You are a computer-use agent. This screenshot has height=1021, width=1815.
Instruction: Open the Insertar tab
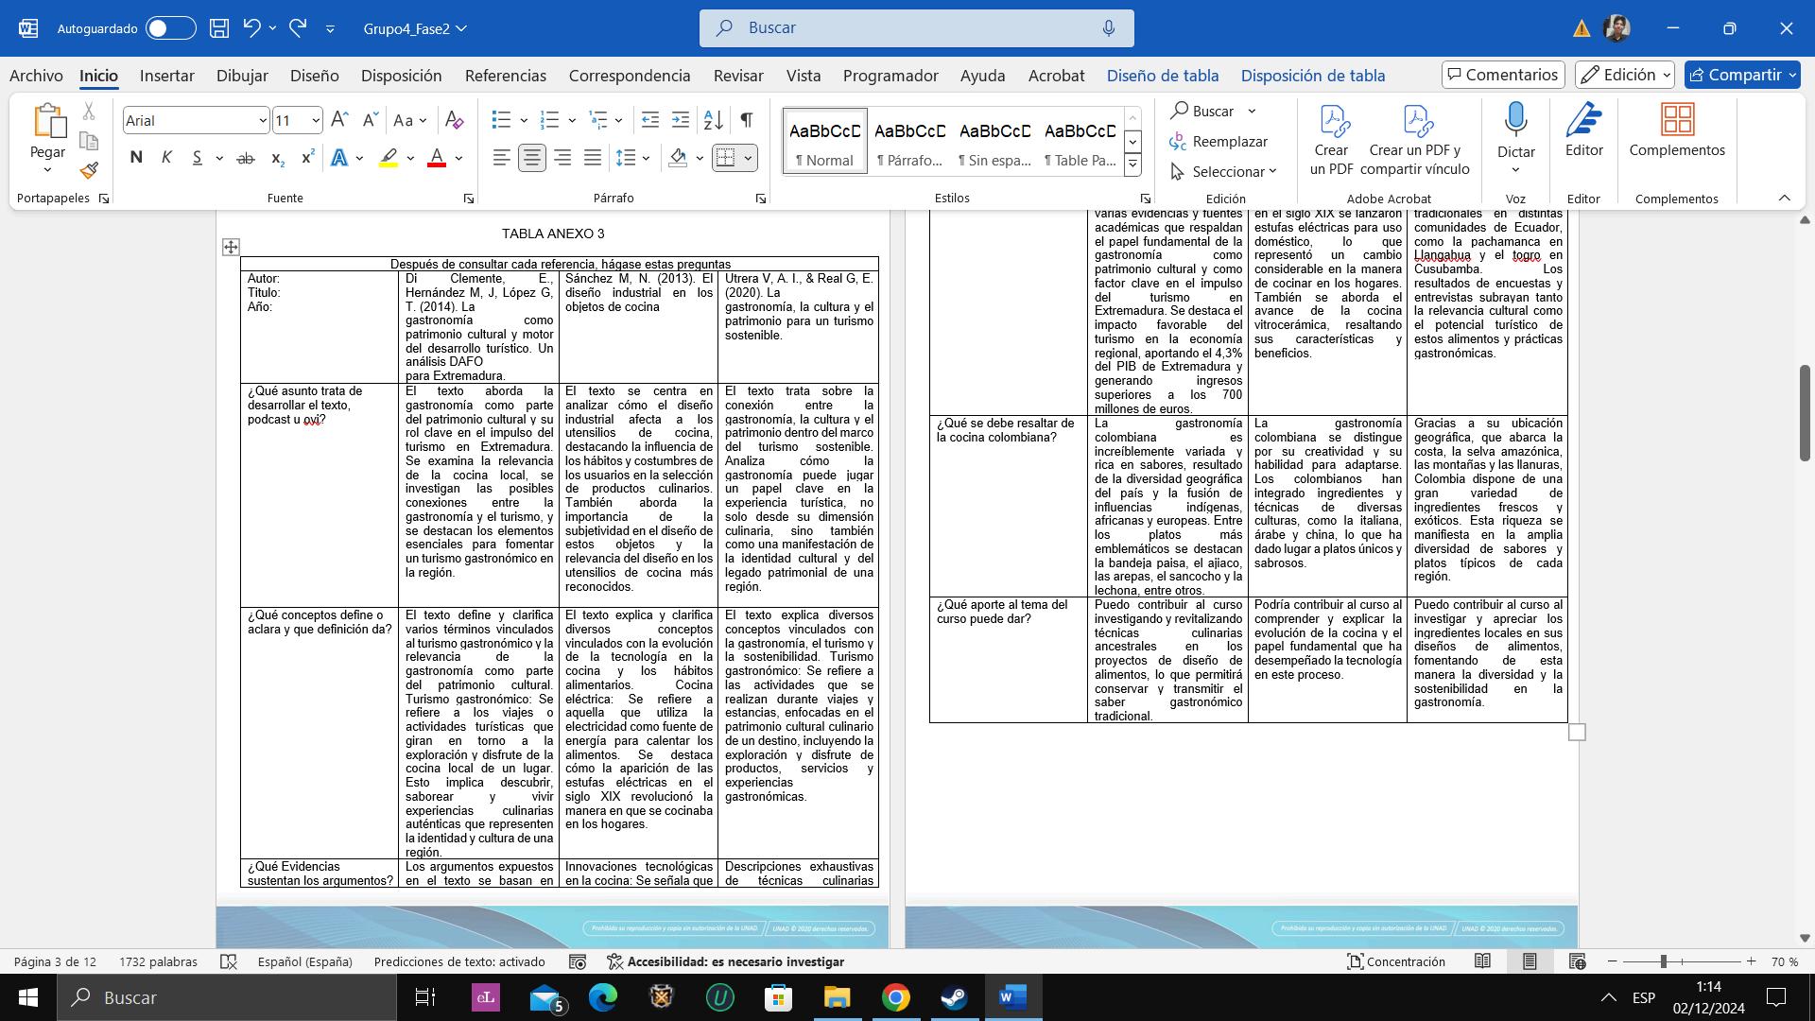pyautogui.click(x=167, y=76)
